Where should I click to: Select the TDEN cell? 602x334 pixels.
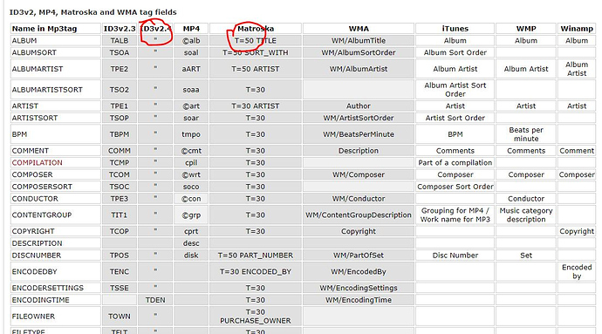click(x=155, y=300)
